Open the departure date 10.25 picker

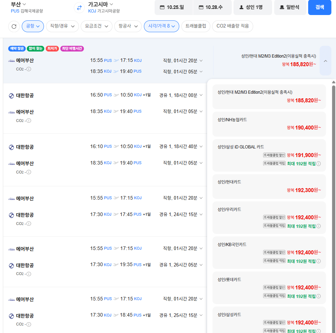[174, 7]
